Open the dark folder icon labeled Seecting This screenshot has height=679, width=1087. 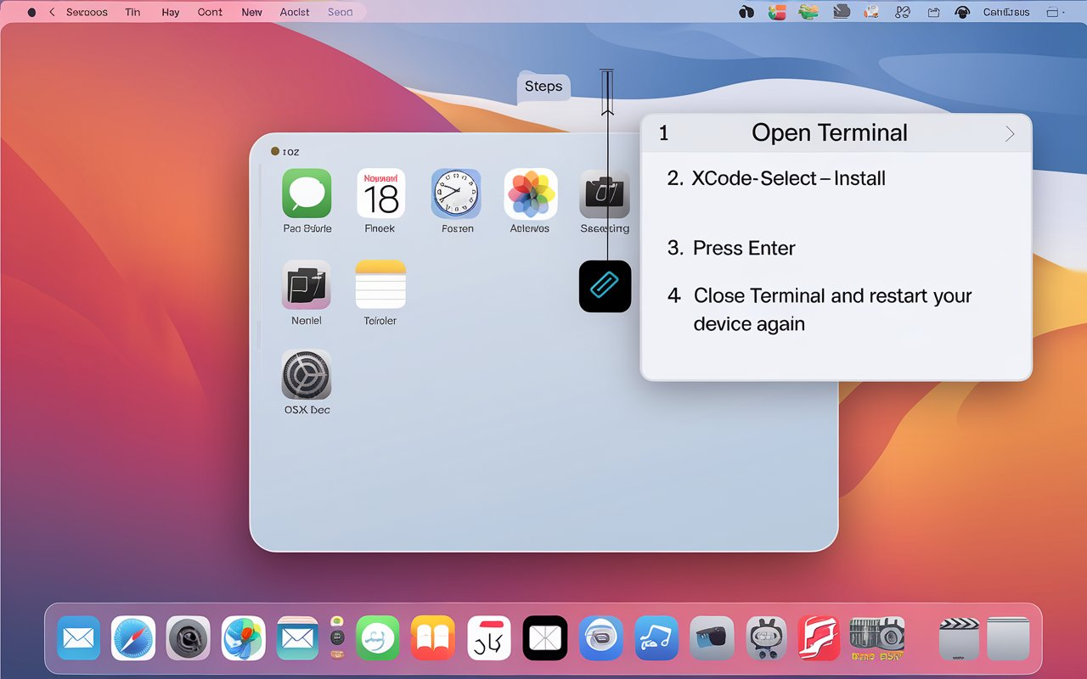click(605, 194)
